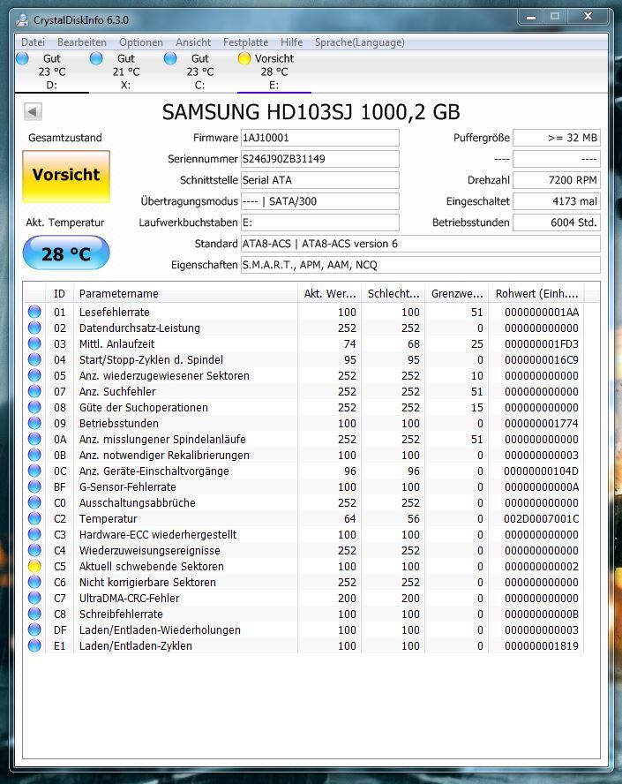Select raw value 002D0007001C
Viewport: 622px width, 784px height.
[x=541, y=519]
